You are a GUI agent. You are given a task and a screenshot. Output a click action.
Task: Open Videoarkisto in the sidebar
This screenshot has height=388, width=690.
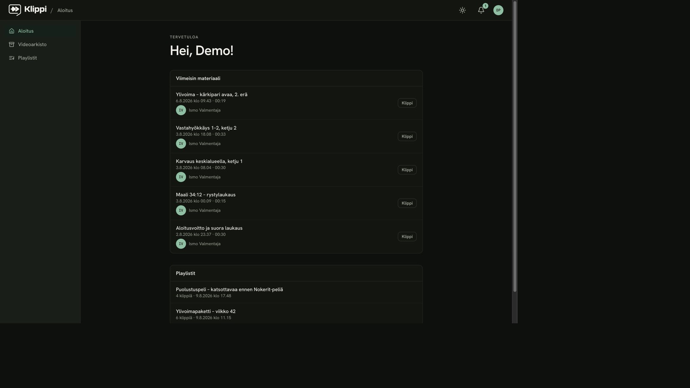pyautogui.click(x=40, y=44)
